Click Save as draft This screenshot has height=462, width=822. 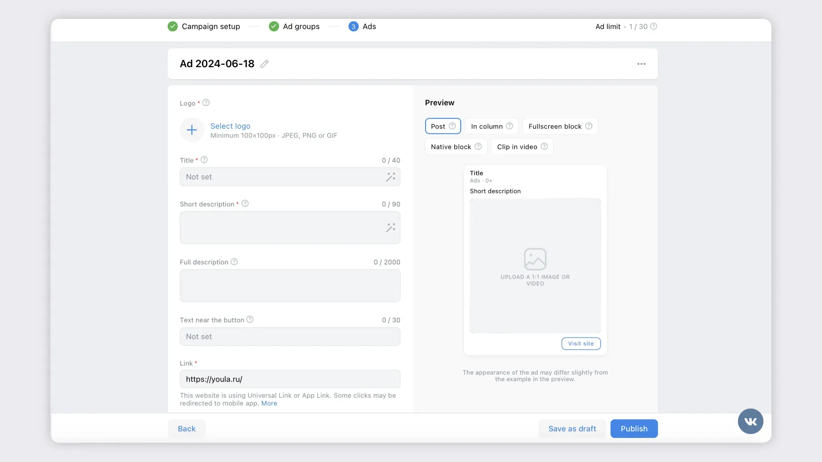coord(572,429)
